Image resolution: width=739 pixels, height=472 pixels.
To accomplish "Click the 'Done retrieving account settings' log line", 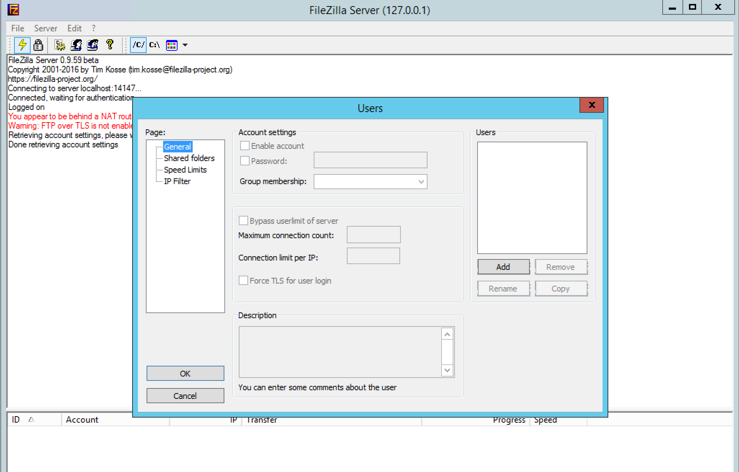I will 63,144.
